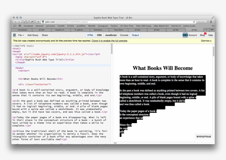Dismiss the anonymous bin warning banner

[x=206, y=40]
